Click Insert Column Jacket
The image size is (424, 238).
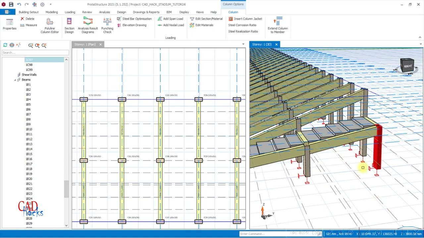coord(245,19)
